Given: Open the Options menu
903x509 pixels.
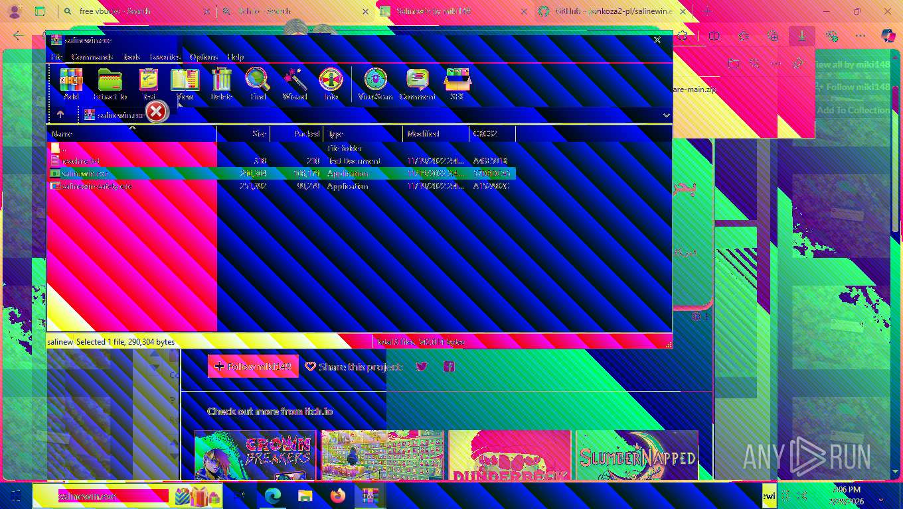Looking at the screenshot, I should point(204,57).
